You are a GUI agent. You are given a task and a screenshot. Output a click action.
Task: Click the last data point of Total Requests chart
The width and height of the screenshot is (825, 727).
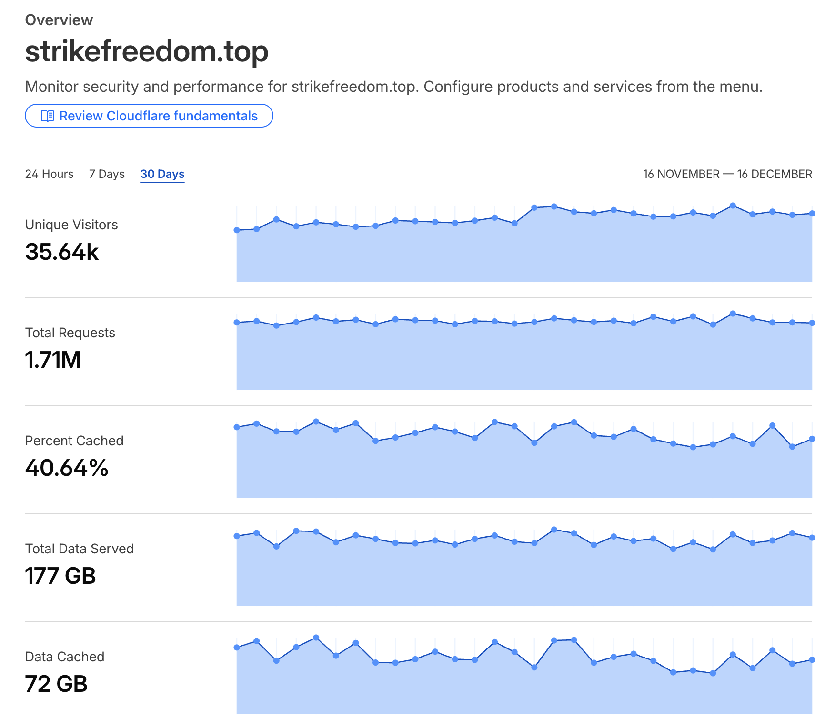812,323
